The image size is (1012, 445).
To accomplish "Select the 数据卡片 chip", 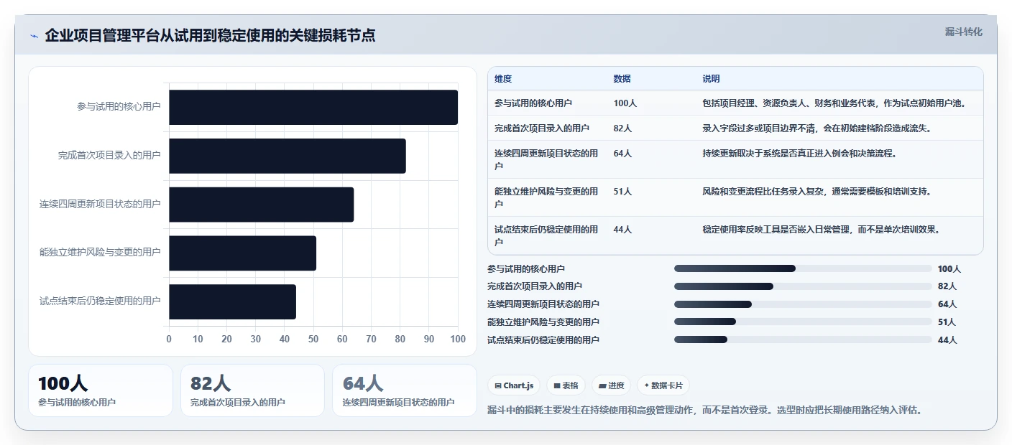I will 663,385.
